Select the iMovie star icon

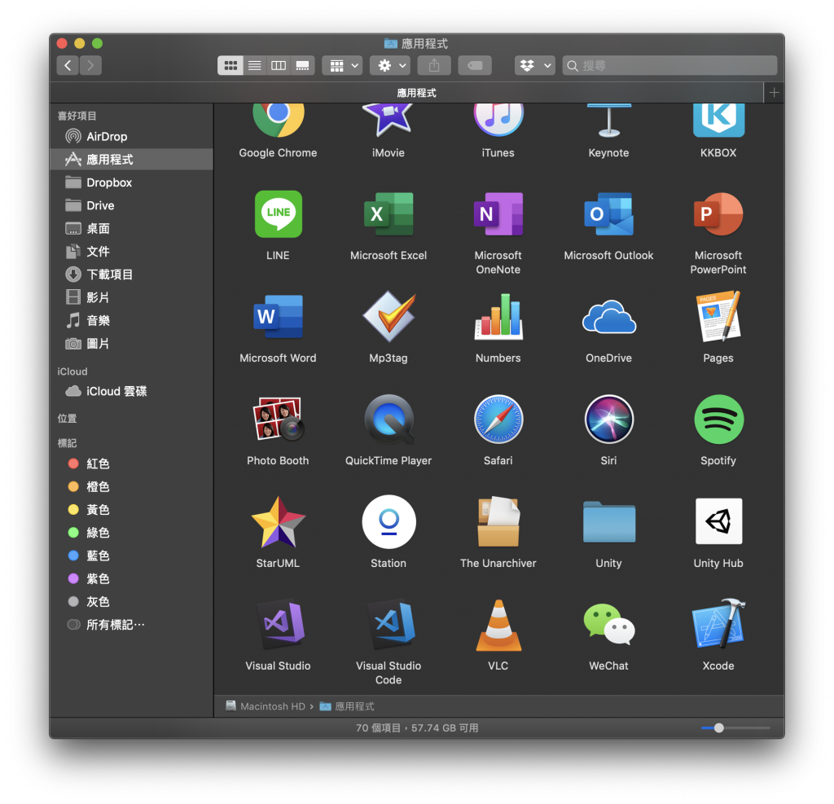tap(388, 120)
